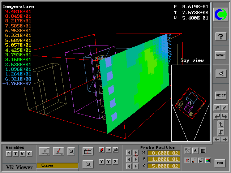Click the probe X position value field
Screen dimensions: 231x173
coord(163,153)
